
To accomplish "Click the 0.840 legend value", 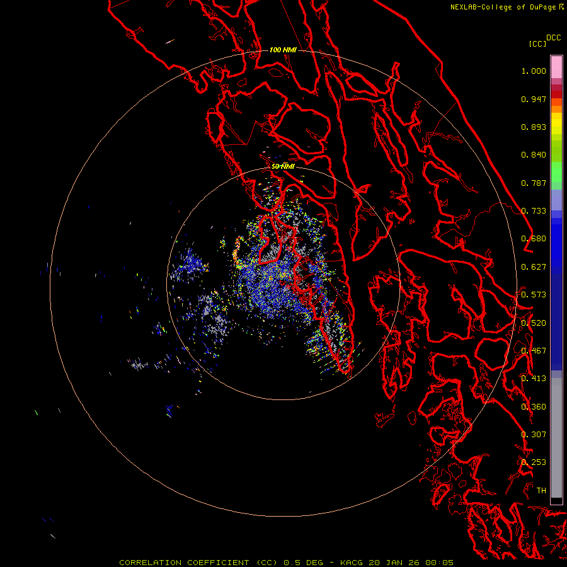I will point(534,155).
